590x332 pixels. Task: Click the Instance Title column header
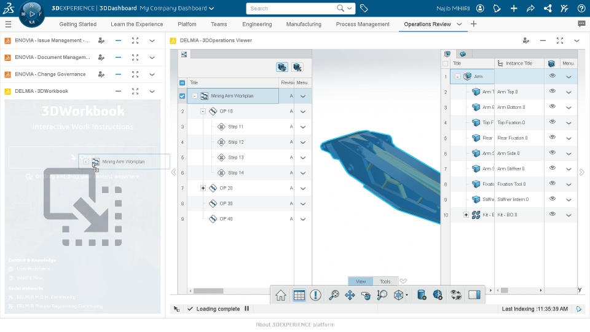519,63
